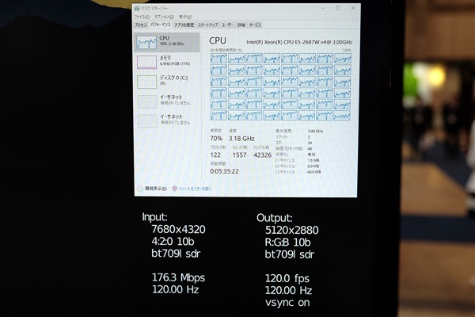The height and width of the screenshot is (317, 475).
Task: Select the パフォーマンス tab
Action: tap(161, 25)
